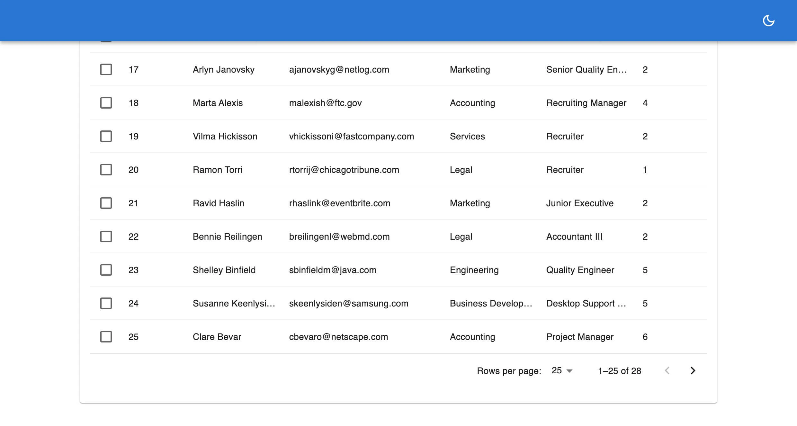Image resolution: width=797 pixels, height=426 pixels.
Task: Click the email malexish@ftc.gov
Action: coord(325,103)
